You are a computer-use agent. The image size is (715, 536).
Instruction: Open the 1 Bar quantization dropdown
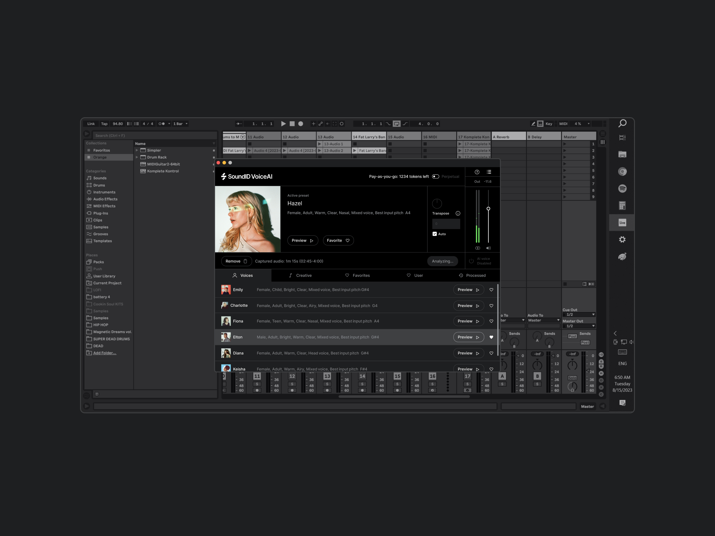(x=180, y=124)
